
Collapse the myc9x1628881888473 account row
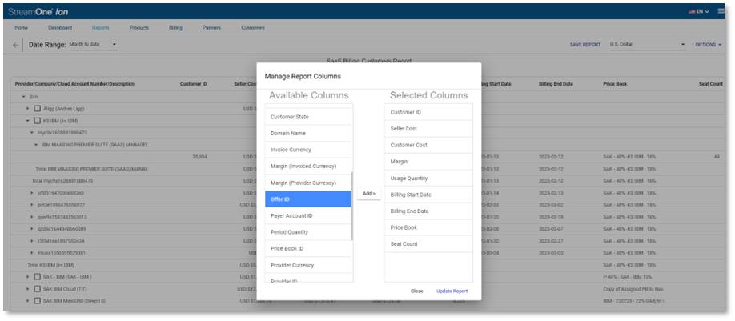click(32, 133)
